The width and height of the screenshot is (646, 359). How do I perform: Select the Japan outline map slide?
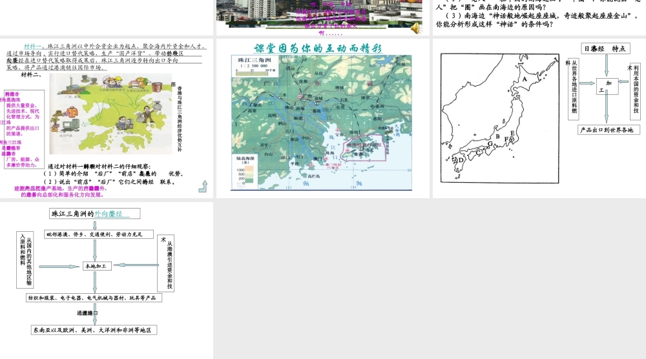coord(539,118)
